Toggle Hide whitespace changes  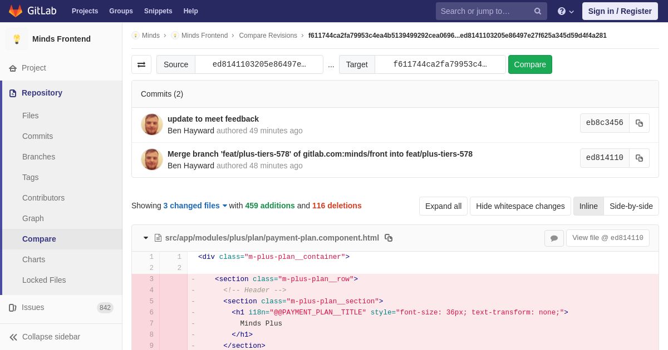pos(520,206)
